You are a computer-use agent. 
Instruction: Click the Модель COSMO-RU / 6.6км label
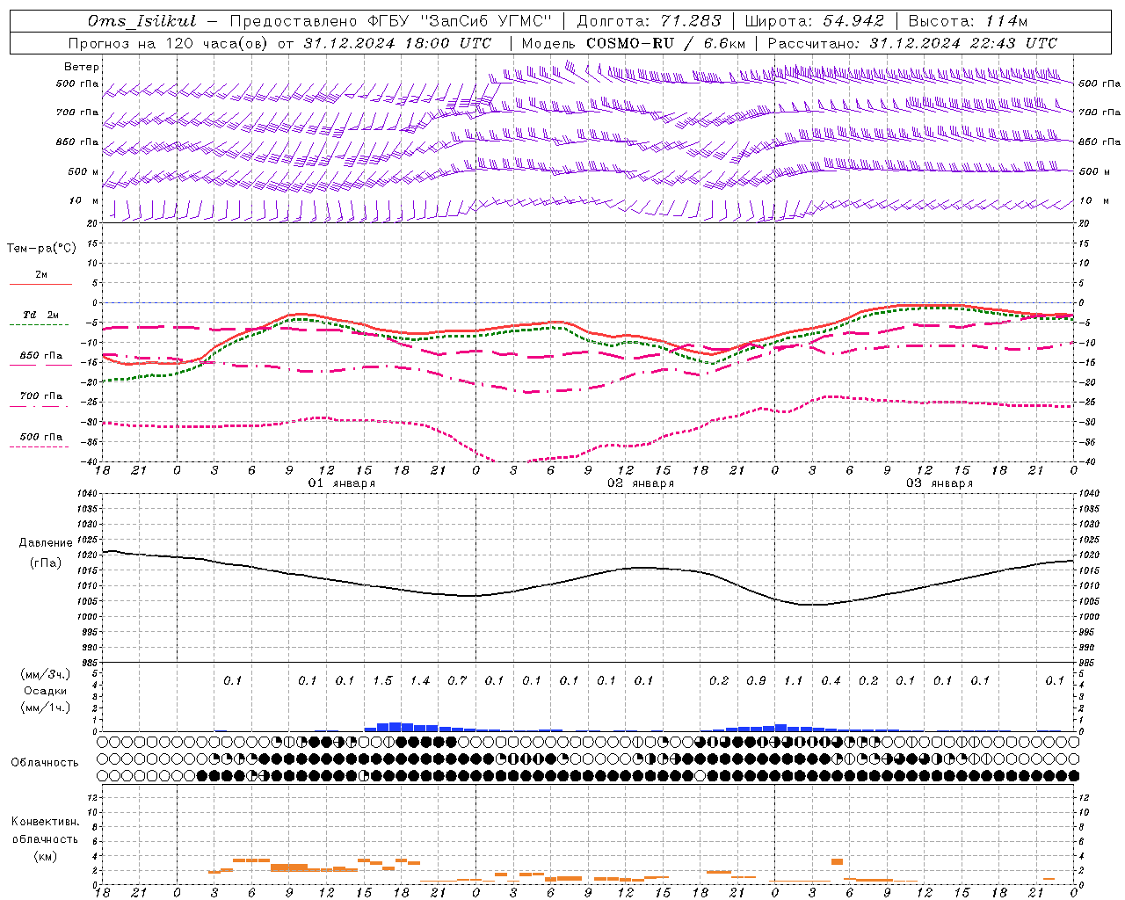633,43
